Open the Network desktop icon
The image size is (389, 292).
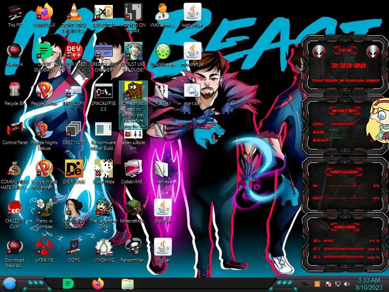tap(15, 51)
